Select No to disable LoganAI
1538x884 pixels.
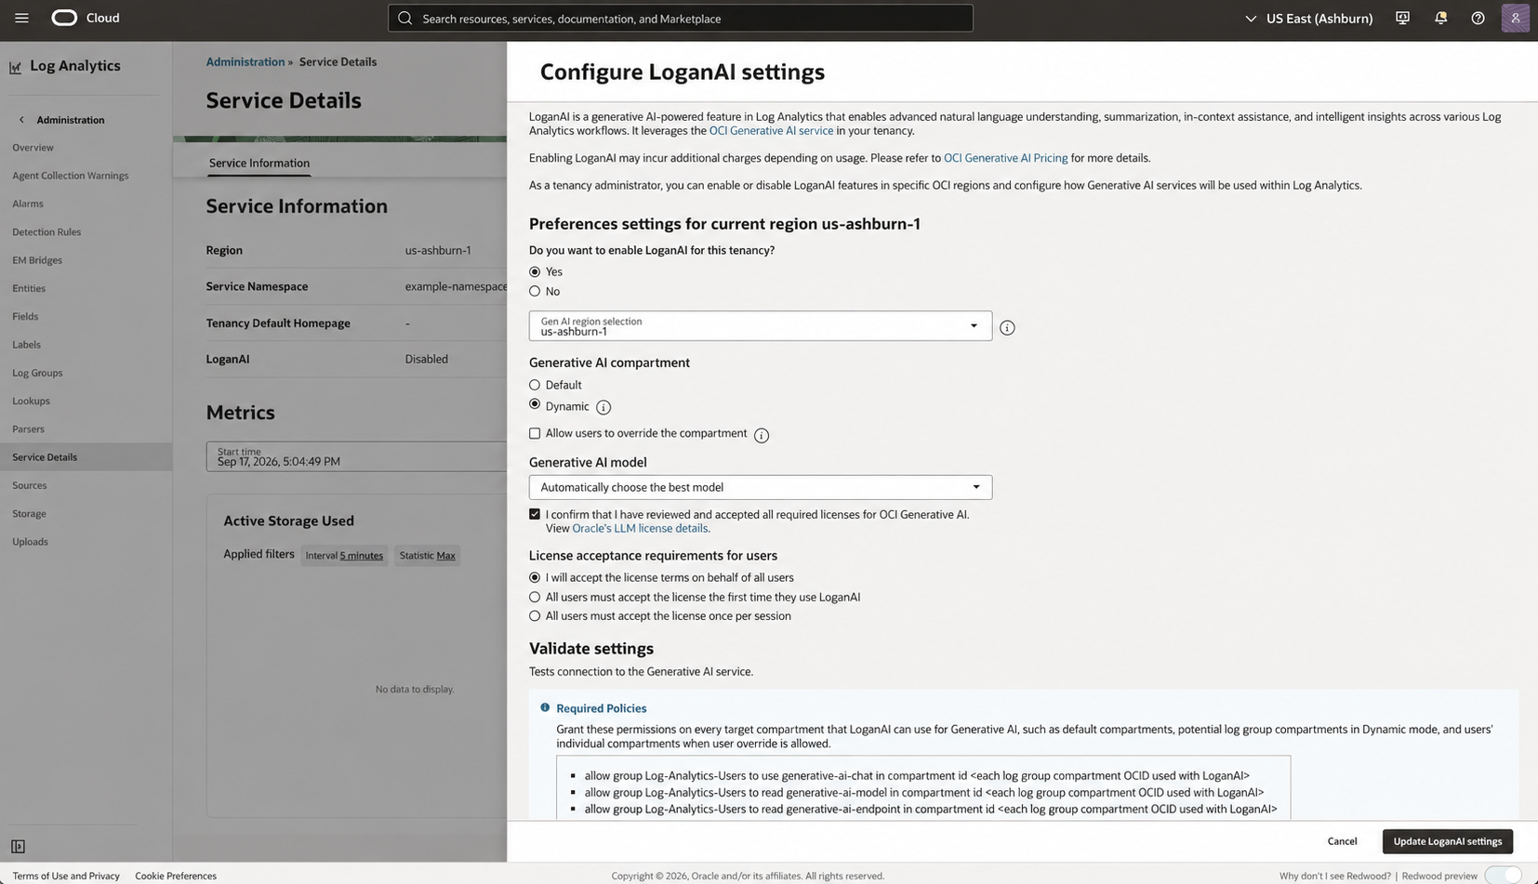tap(535, 291)
